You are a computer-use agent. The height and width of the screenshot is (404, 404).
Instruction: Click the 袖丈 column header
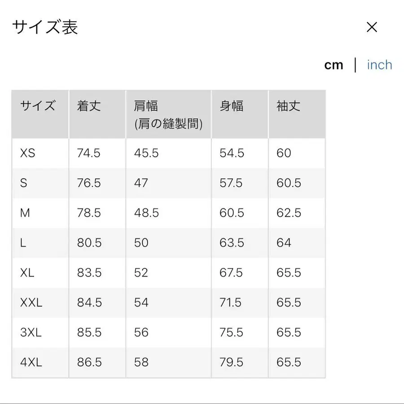tap(287, 106)
